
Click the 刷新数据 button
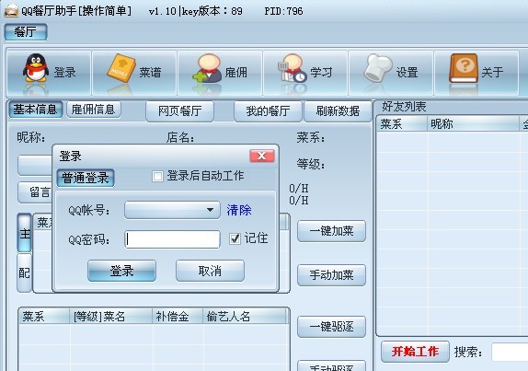[338, 110]
